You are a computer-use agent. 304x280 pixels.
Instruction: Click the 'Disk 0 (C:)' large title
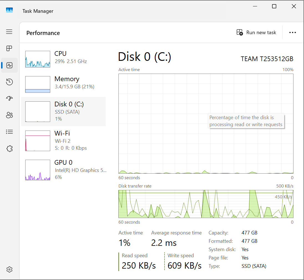point(145,57)
